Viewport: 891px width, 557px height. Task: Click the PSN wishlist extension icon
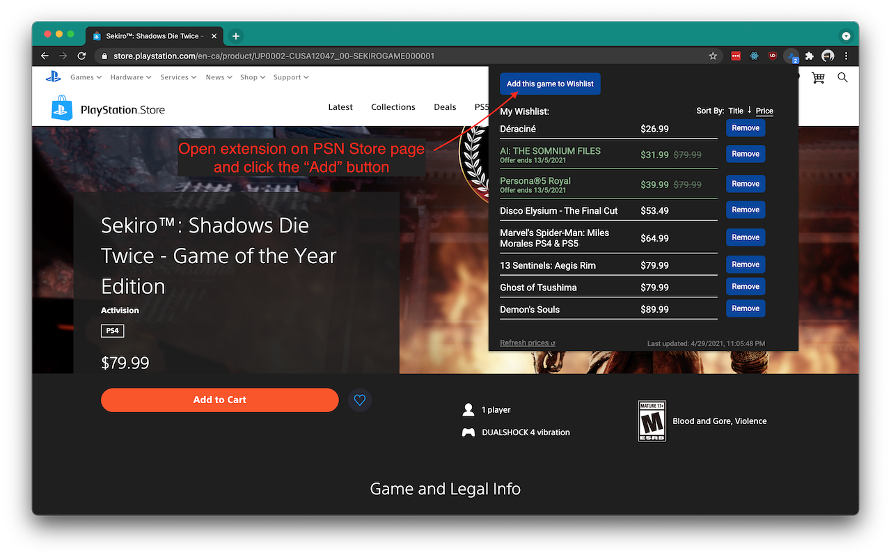pos(791,56)
